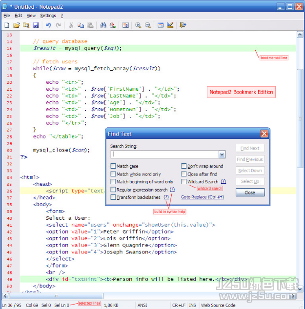Zoom in with the magnifier plus icon
Screen dimensions: 305x309
click(x=138, y=25)
